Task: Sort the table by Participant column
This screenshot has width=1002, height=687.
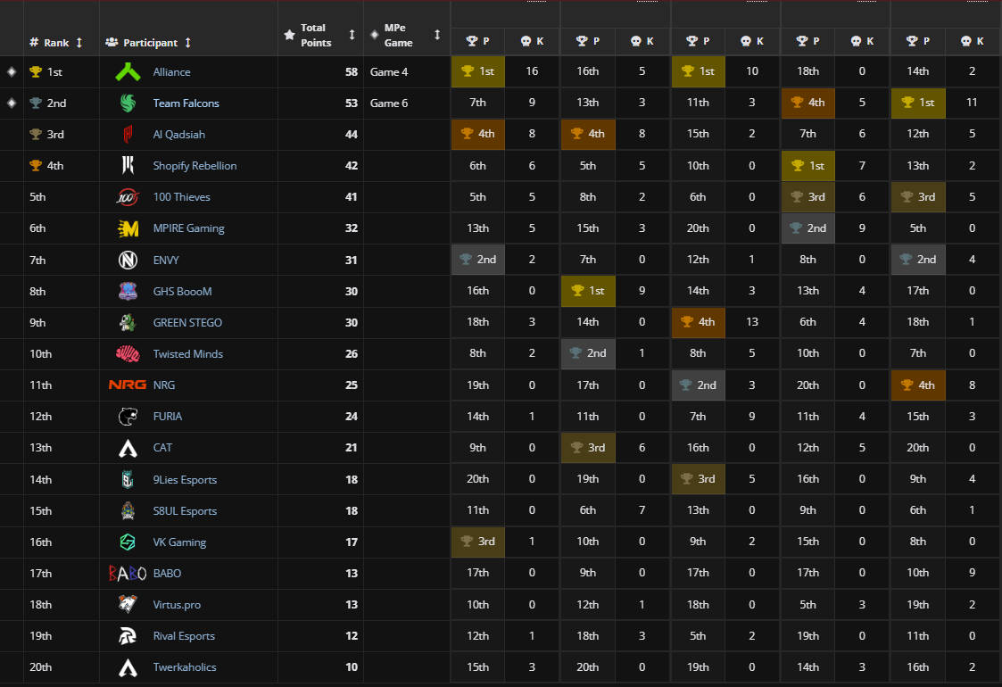Action: click(188, 42)
